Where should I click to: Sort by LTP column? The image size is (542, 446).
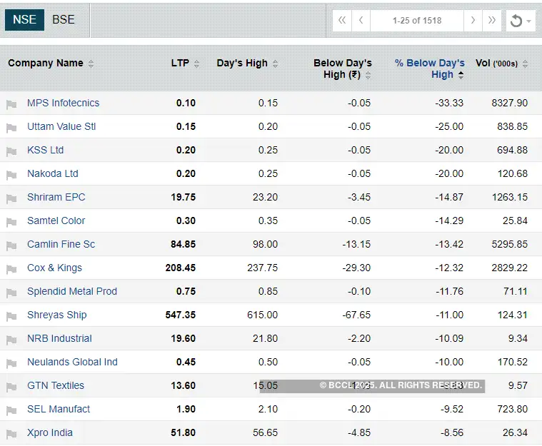[196, 64]
